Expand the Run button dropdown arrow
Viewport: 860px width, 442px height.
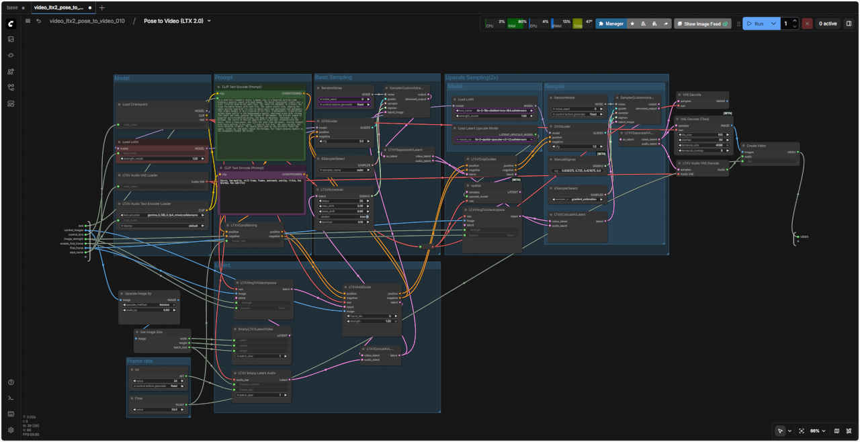click(x=773, y=24)
